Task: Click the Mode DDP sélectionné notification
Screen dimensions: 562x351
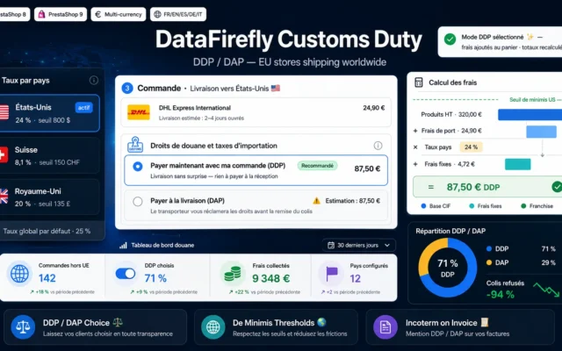Action: click(500, 41)
